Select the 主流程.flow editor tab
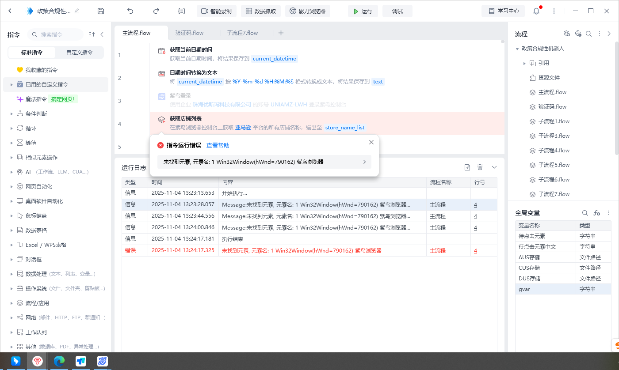This screenshot has width=619, height=370. (141, 33)
